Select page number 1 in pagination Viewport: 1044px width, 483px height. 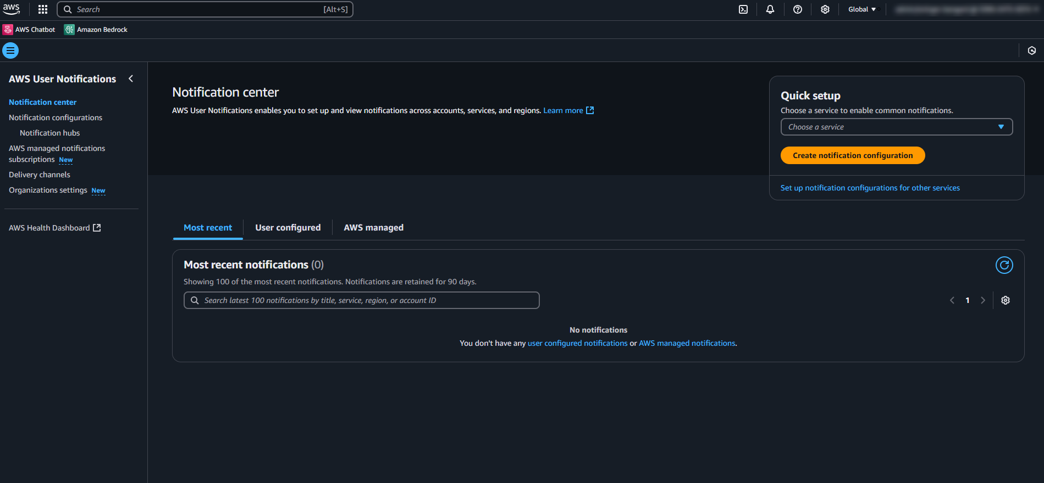pos(968,300)
